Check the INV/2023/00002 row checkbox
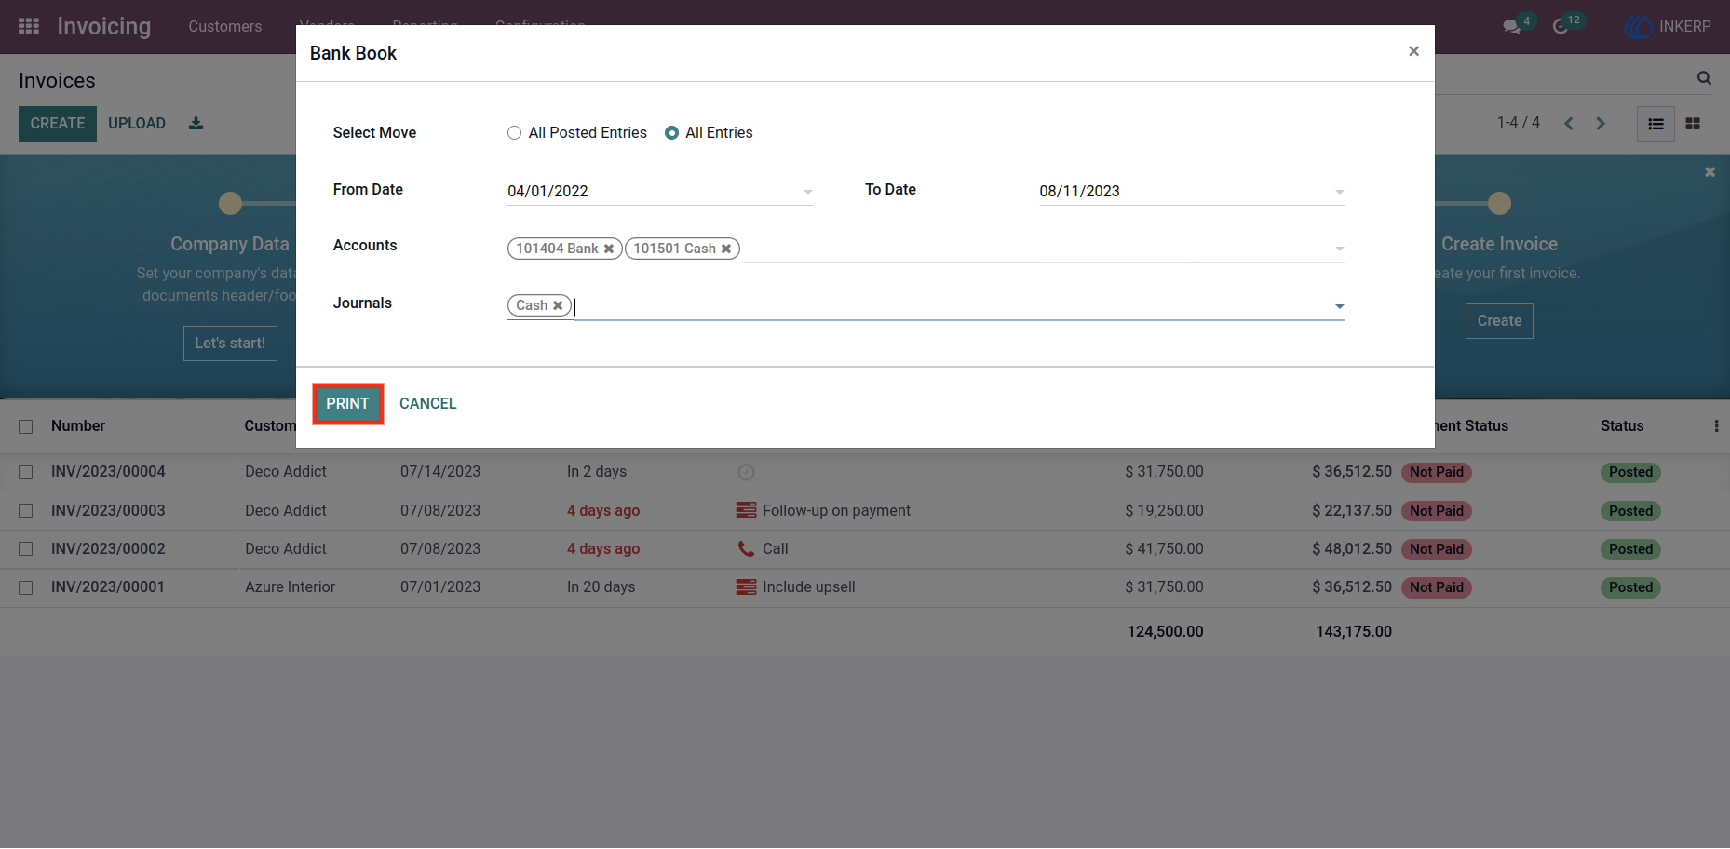This screenshot has width=1730, height=849. [x=26, y=548]
